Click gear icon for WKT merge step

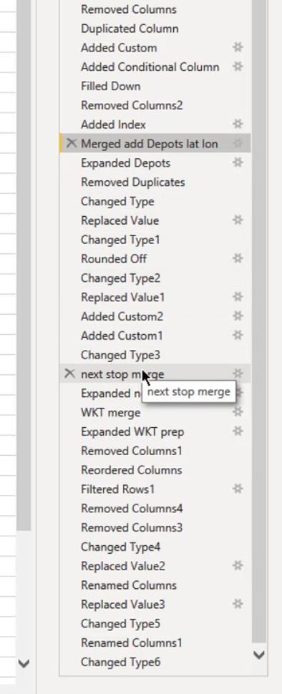(238, 412)
